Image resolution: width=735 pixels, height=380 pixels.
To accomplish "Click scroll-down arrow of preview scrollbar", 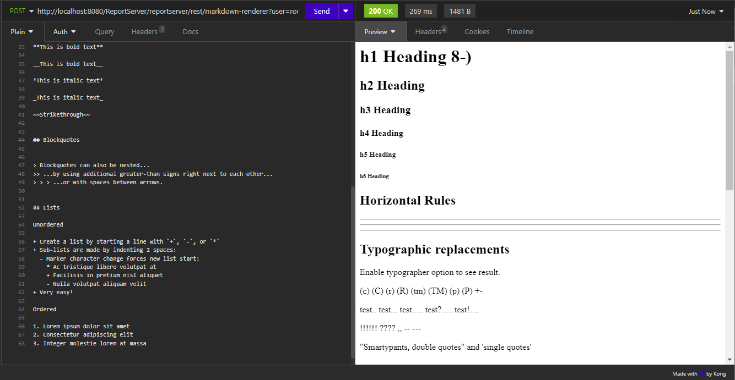I will pos(729,360).
